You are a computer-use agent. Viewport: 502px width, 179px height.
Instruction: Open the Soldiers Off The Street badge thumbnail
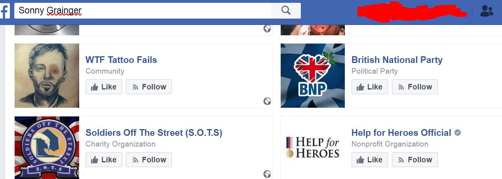[47, 148]
